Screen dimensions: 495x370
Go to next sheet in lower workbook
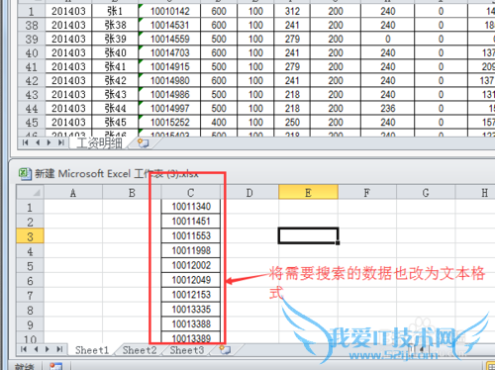click(48, 349)
